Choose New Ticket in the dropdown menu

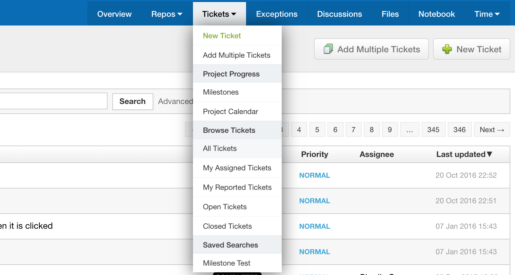coord(237,36)
